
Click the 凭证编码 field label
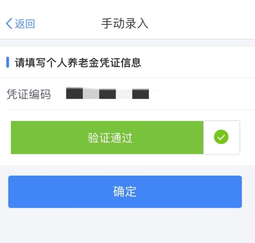(x=29, y=94)
